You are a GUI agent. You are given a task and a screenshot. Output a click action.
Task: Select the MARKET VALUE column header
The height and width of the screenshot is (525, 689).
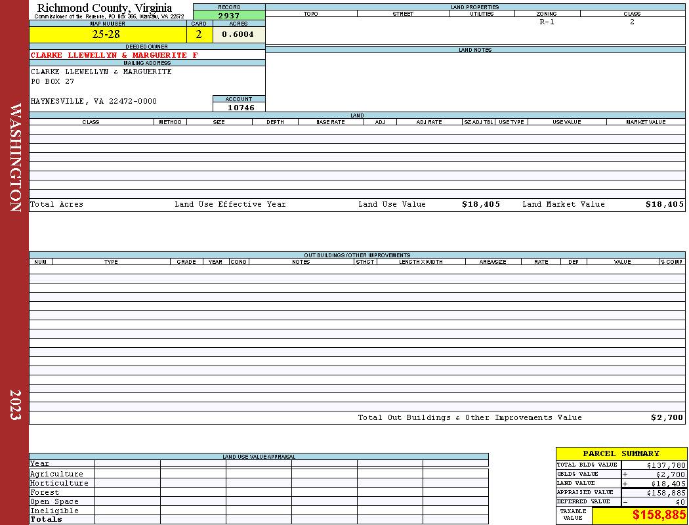click(646, 121)
